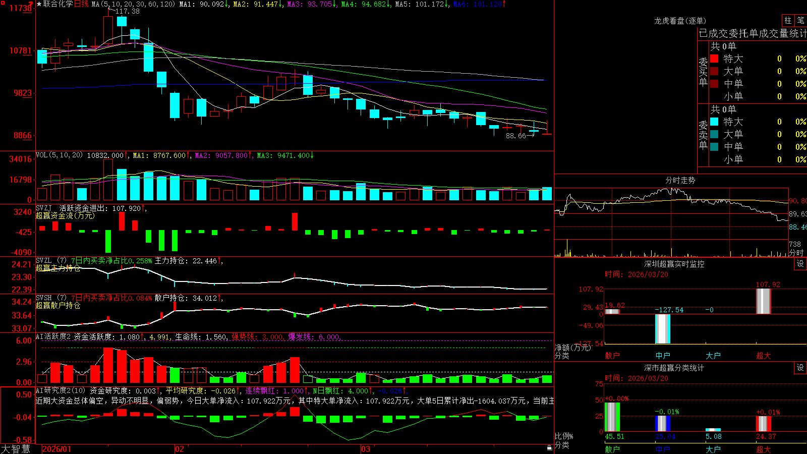Click the star icon before 联合化学

39,4
